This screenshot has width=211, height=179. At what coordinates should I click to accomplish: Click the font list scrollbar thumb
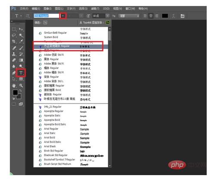pyautogui.click(x=110, y=36)
